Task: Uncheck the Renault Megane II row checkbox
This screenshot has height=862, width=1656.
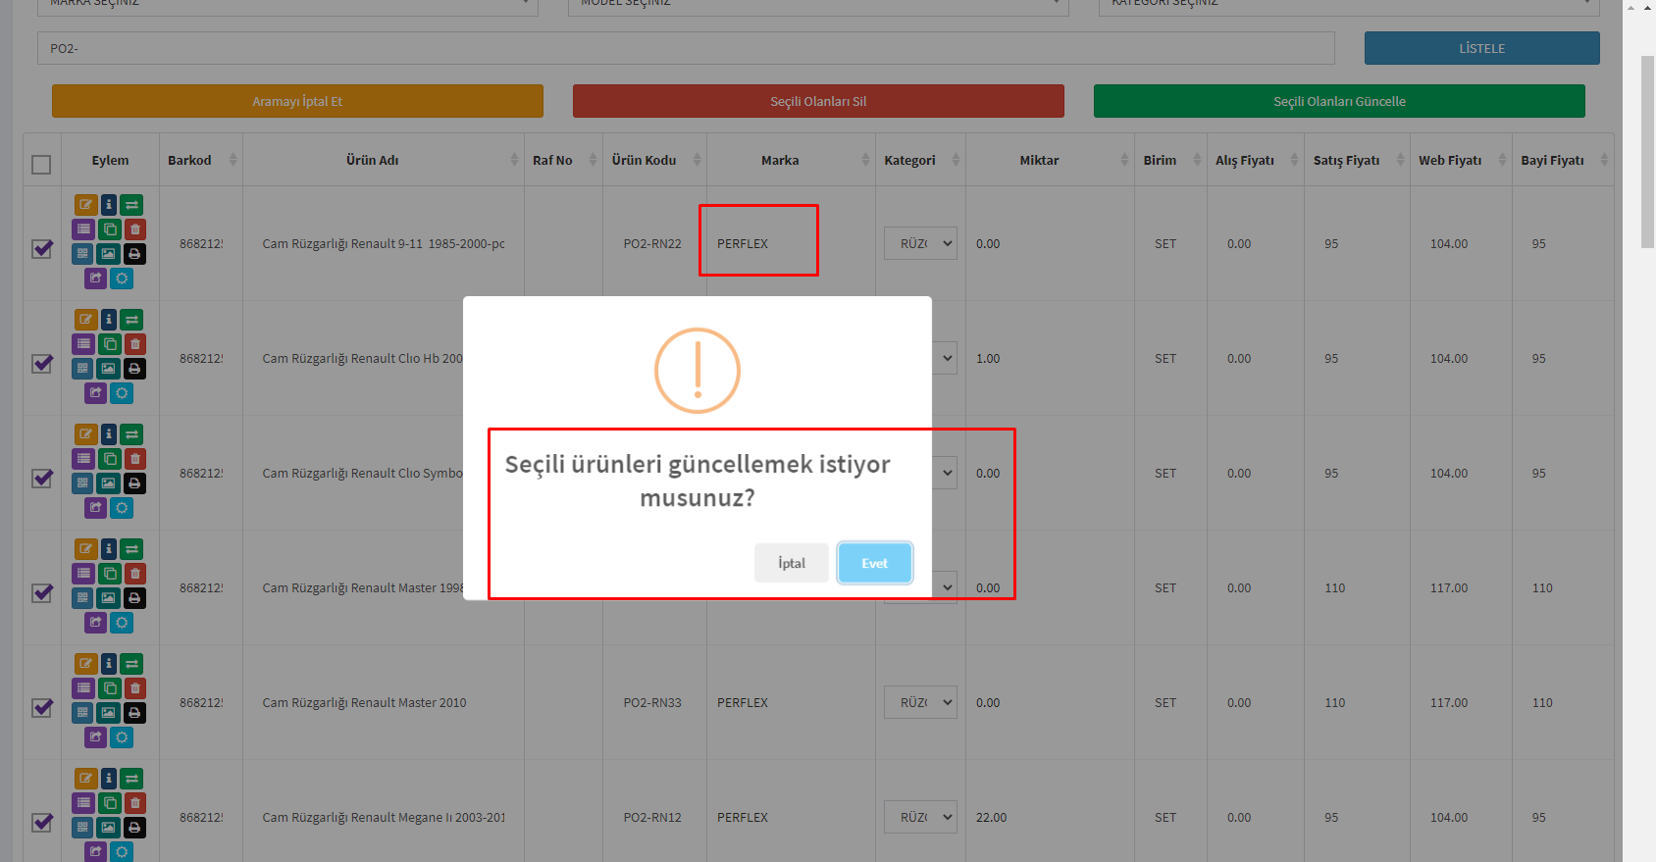Action: [x=42, y=822]
